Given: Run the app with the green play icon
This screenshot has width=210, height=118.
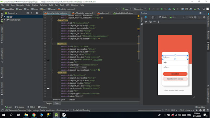Looking at the screenshot, I should pos(149,9).
